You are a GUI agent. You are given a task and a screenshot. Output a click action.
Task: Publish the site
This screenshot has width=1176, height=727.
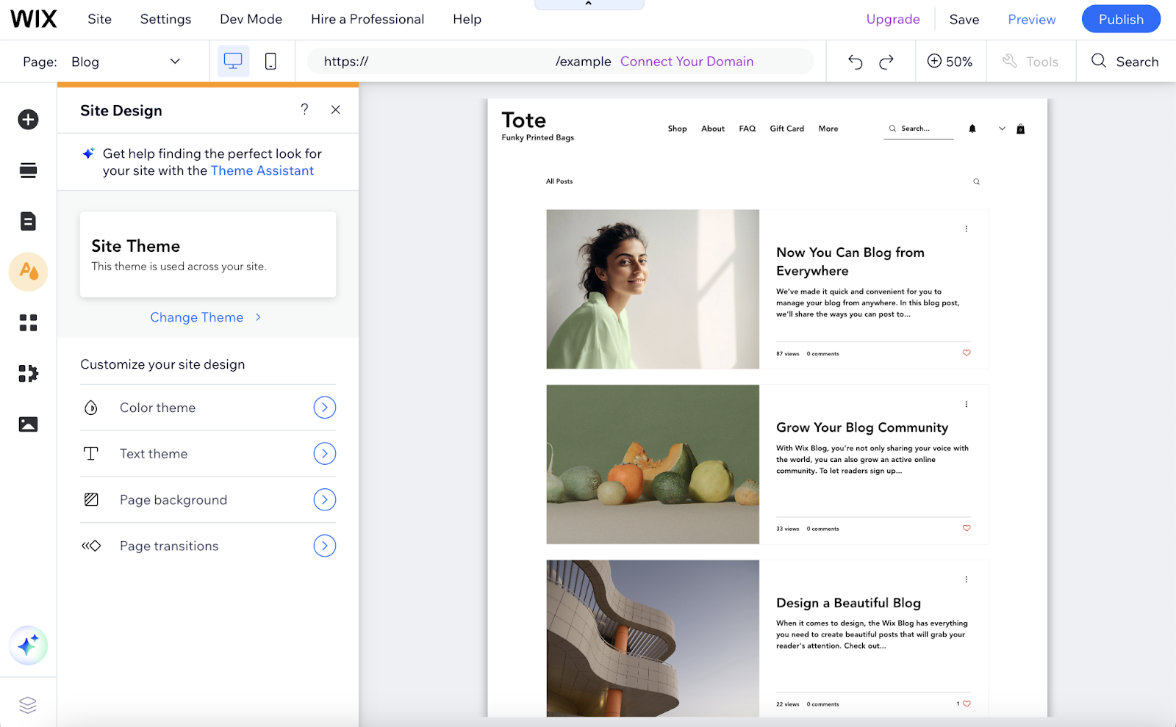(1120, 19)
